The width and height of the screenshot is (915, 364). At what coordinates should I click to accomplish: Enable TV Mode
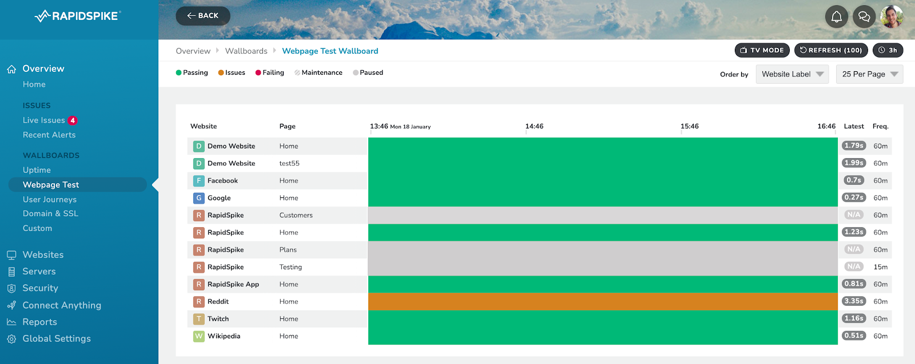(x=762, y=50)
